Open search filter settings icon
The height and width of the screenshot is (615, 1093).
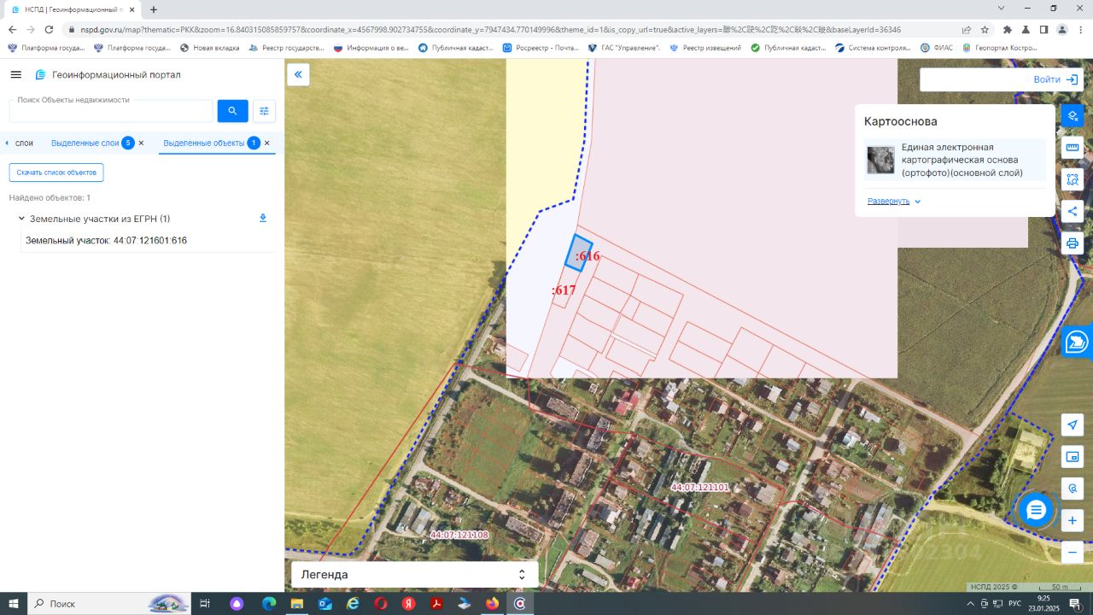click(264, 111)
